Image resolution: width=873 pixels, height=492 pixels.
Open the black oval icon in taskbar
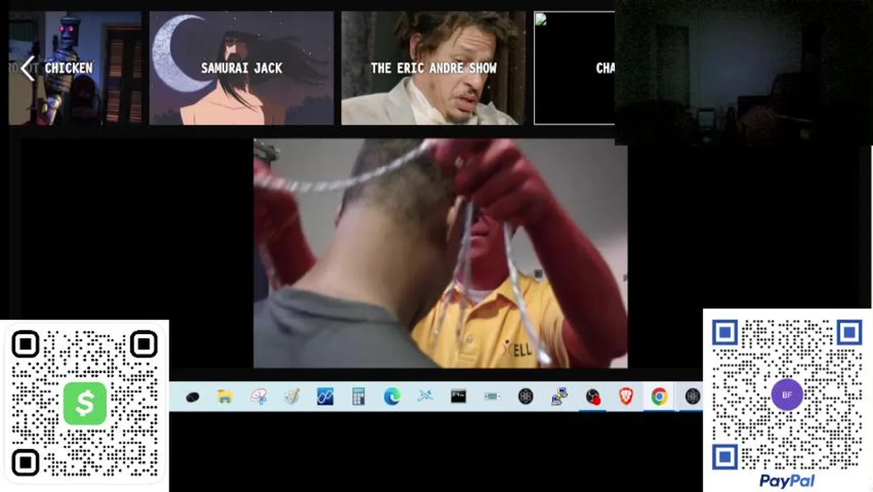point(193,396)
